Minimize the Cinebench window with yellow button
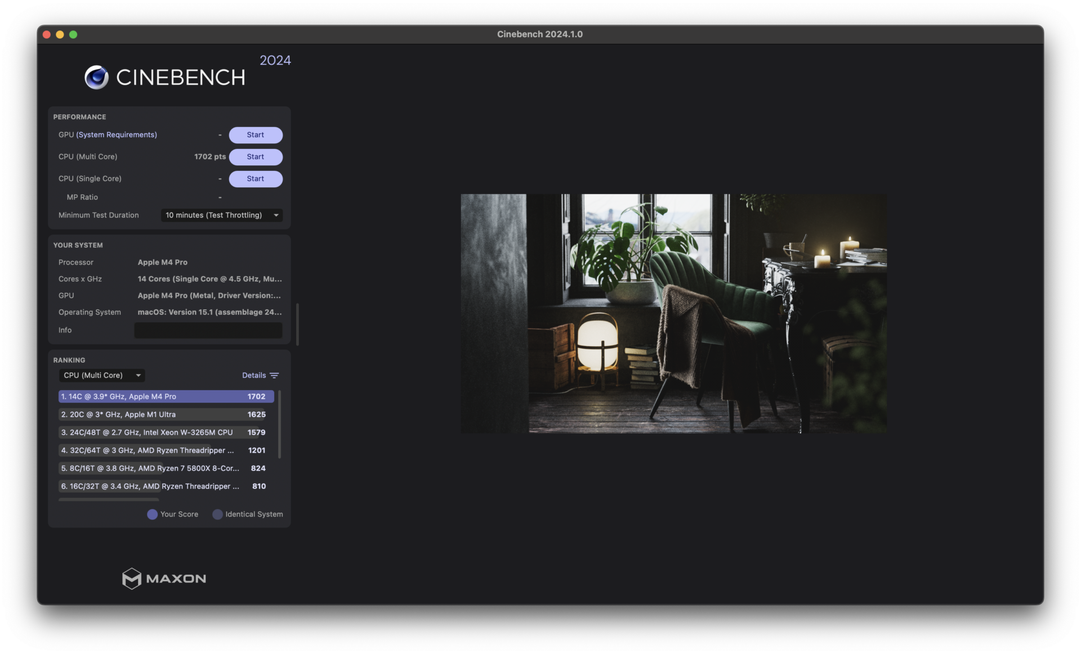1081x654 pixels. [60, 35]
